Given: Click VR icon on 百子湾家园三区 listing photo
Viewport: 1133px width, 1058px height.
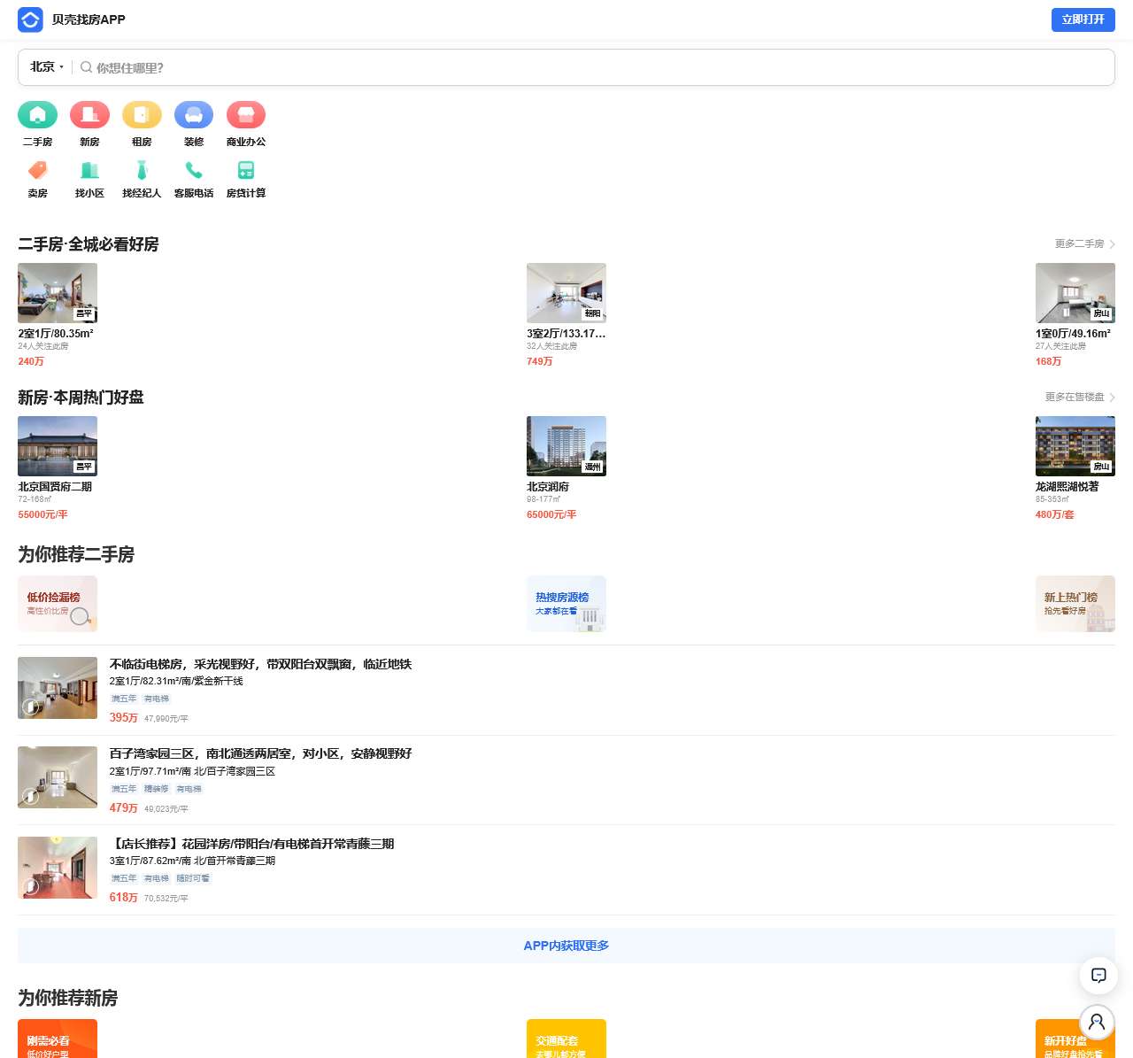Looking at the screenshot, I should pos(30,796).
